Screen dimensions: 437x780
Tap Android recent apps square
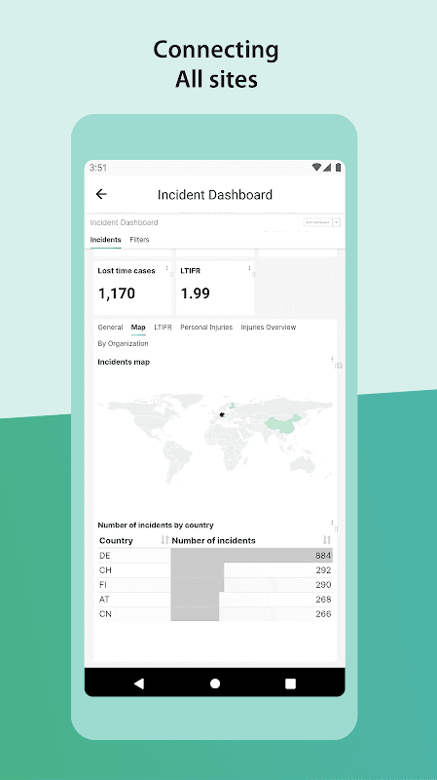click(290, 683)
